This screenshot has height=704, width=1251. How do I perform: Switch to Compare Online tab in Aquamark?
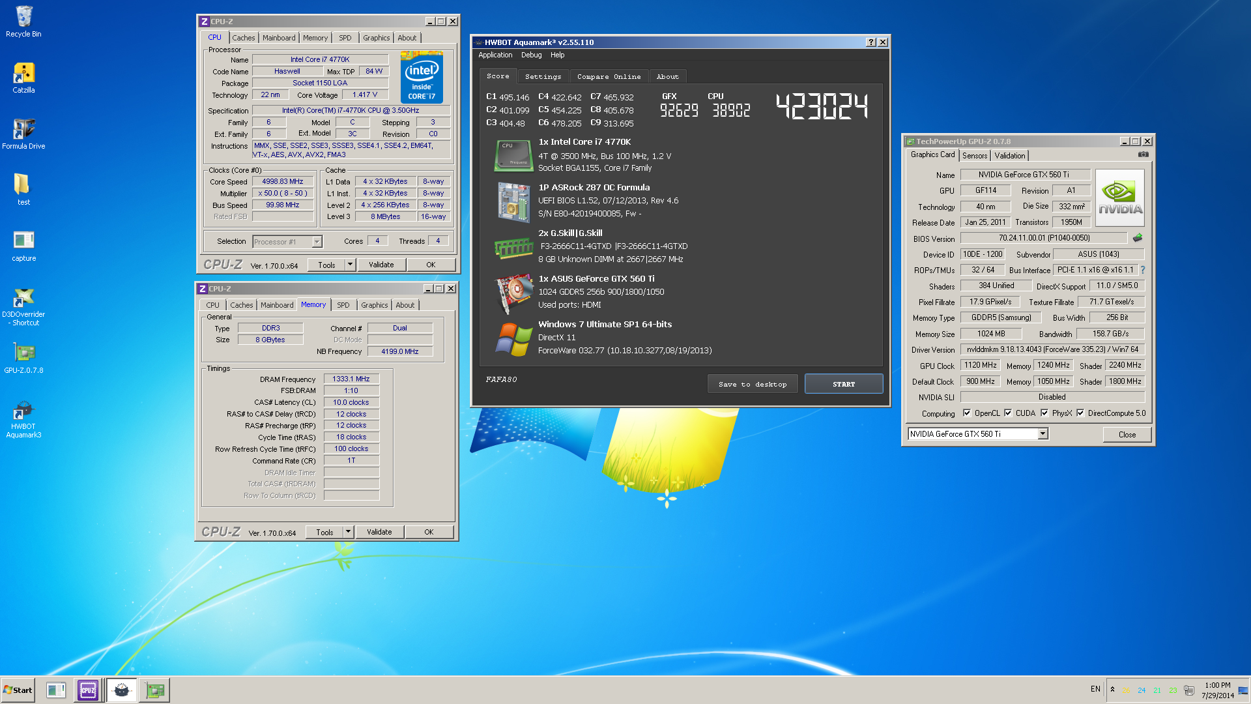pos(609,77)
